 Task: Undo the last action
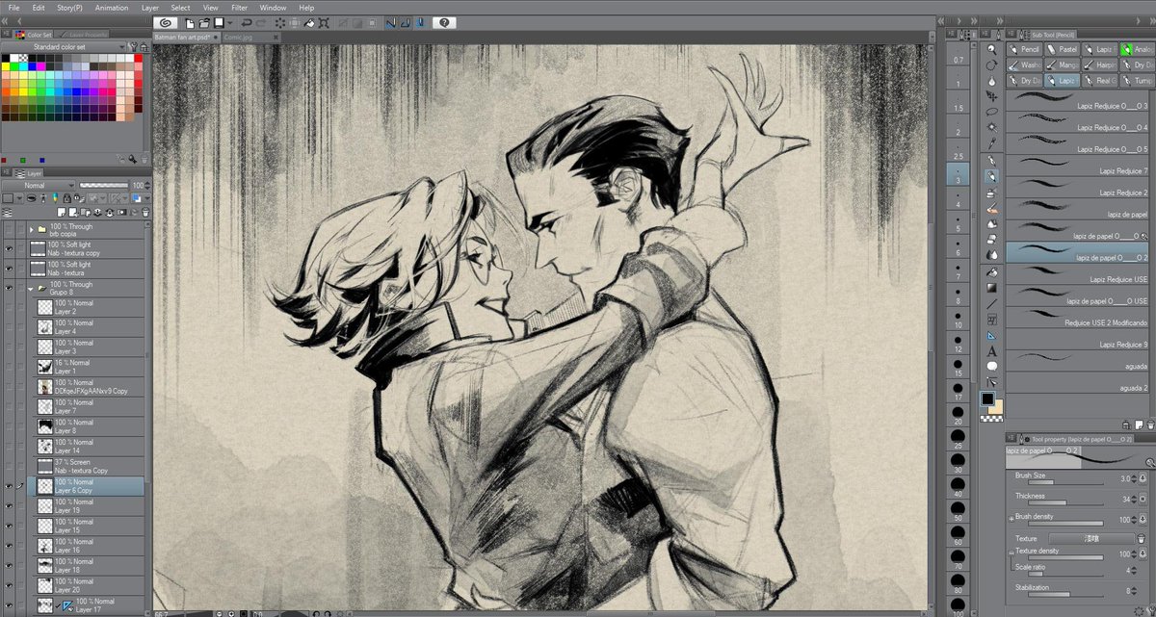(247, 21)
